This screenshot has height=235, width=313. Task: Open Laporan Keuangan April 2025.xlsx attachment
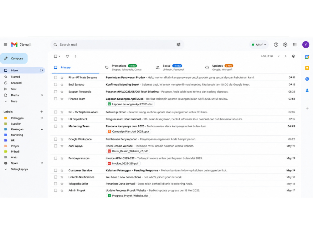[x=130, y=104]
